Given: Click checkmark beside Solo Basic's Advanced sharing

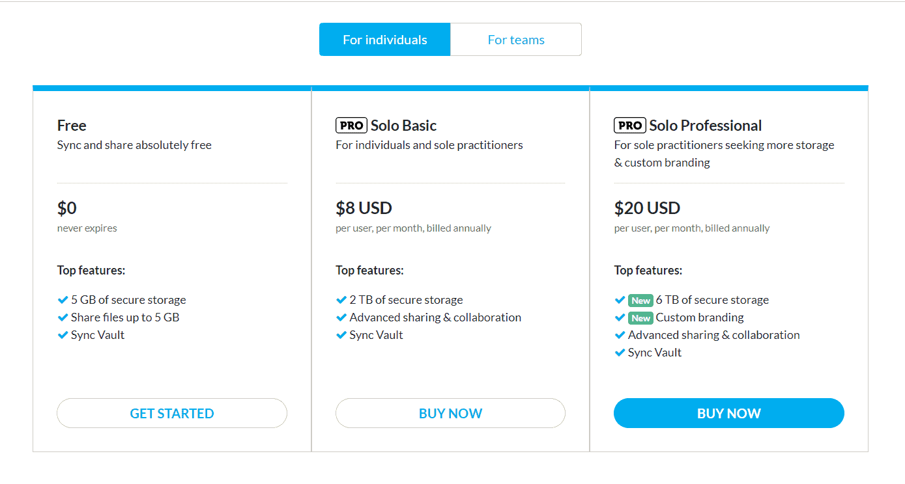Looking at the screenshot, I should pyautogui.click(x=341, y=317).
